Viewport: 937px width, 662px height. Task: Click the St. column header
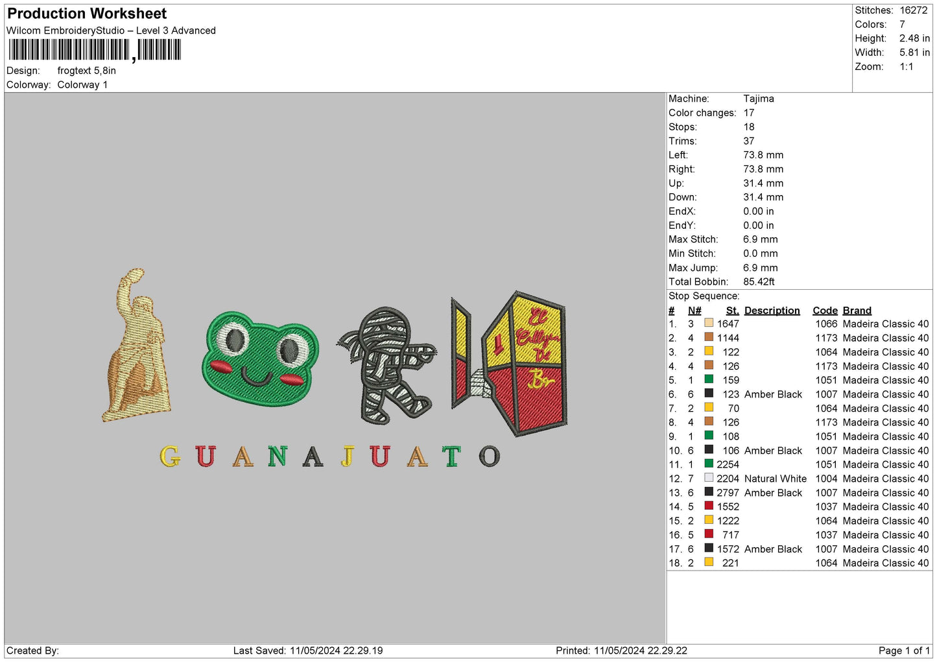coord(732,311)
